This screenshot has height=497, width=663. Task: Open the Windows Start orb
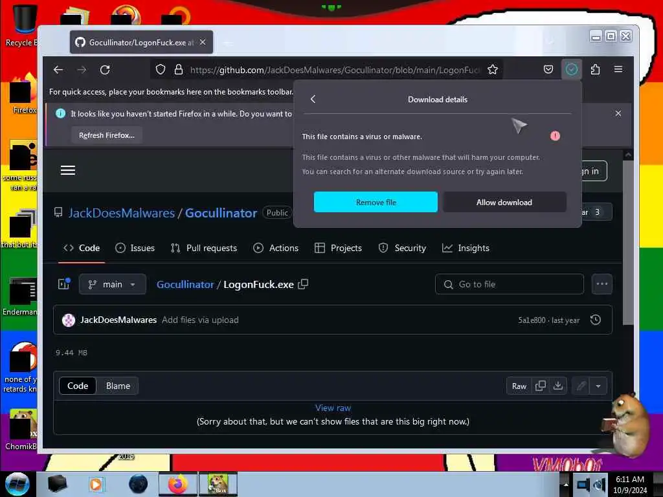click(17, 484)
